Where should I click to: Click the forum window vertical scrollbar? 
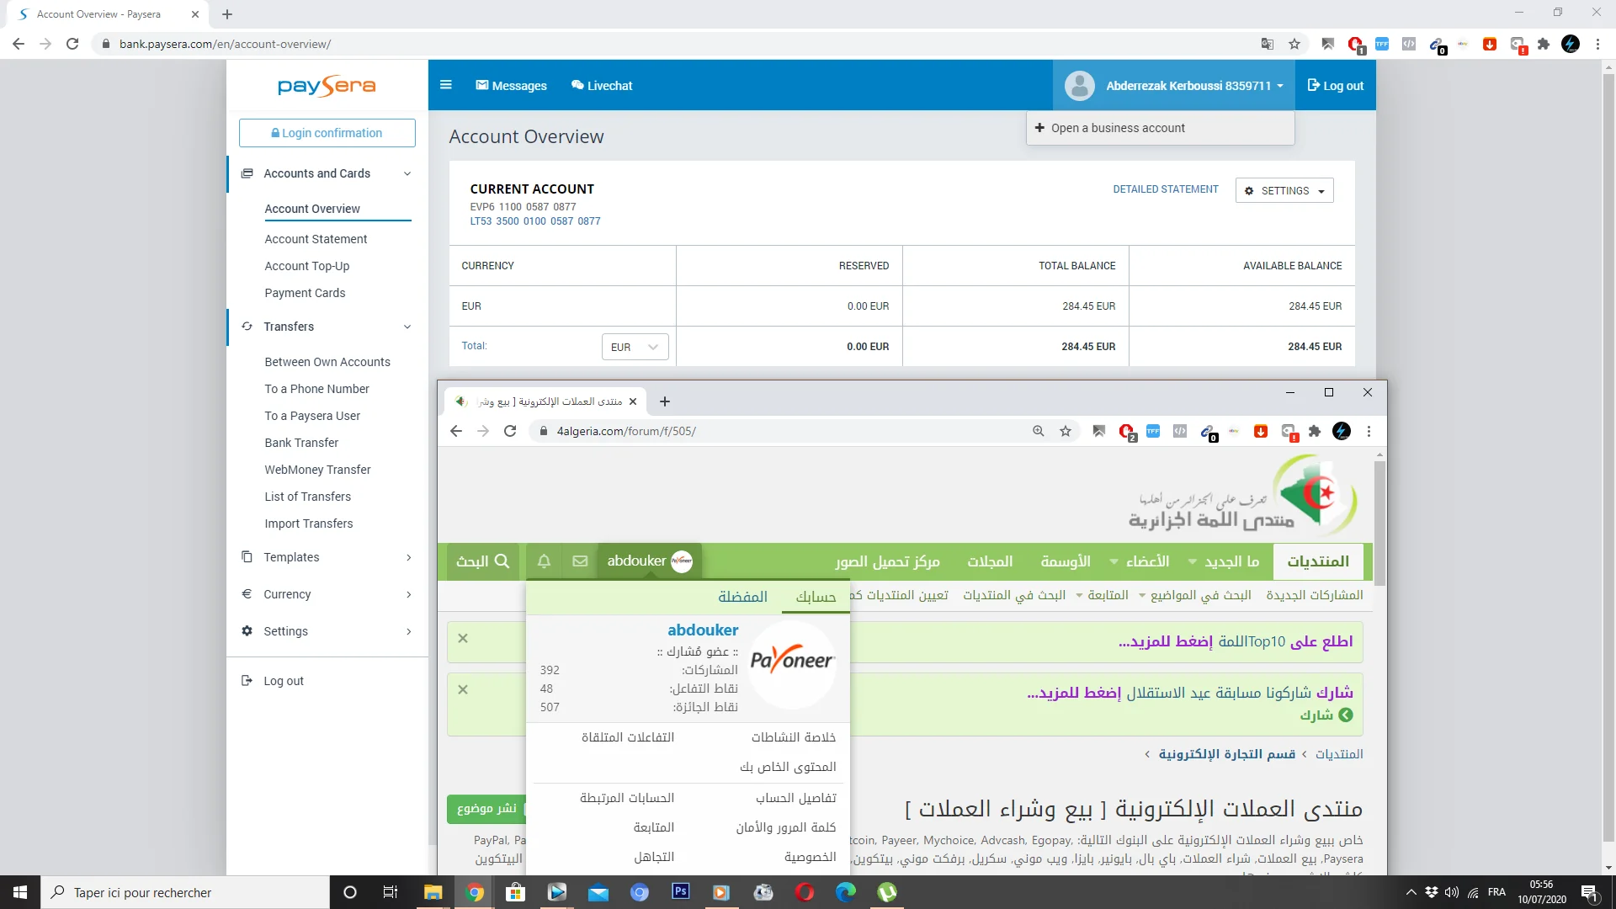pyautogui.click(x=1379, y=522)
